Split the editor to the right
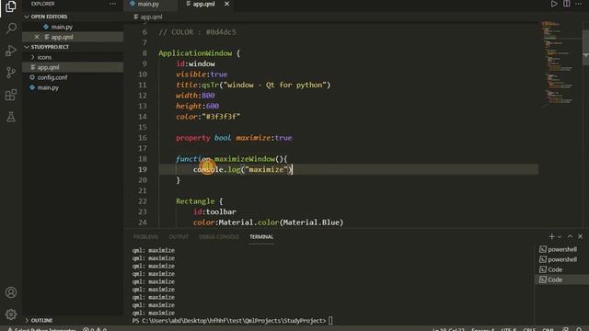Screen dimensions: 589x331 point(567,4)
